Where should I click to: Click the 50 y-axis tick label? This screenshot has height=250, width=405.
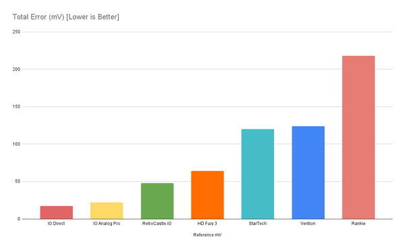pos(18,181)
